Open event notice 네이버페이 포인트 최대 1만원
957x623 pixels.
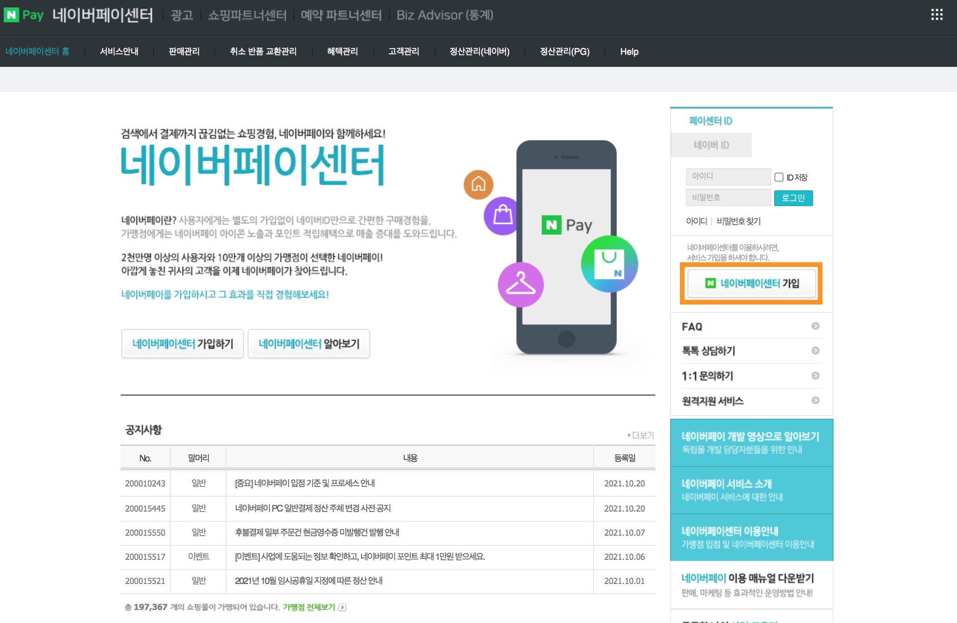coord(360,556)
